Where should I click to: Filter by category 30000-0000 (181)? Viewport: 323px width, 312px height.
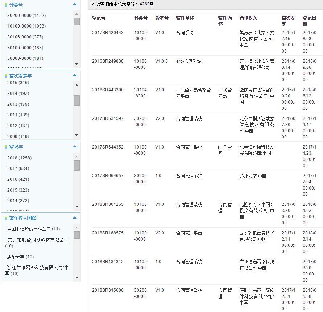tap(25, 58)
